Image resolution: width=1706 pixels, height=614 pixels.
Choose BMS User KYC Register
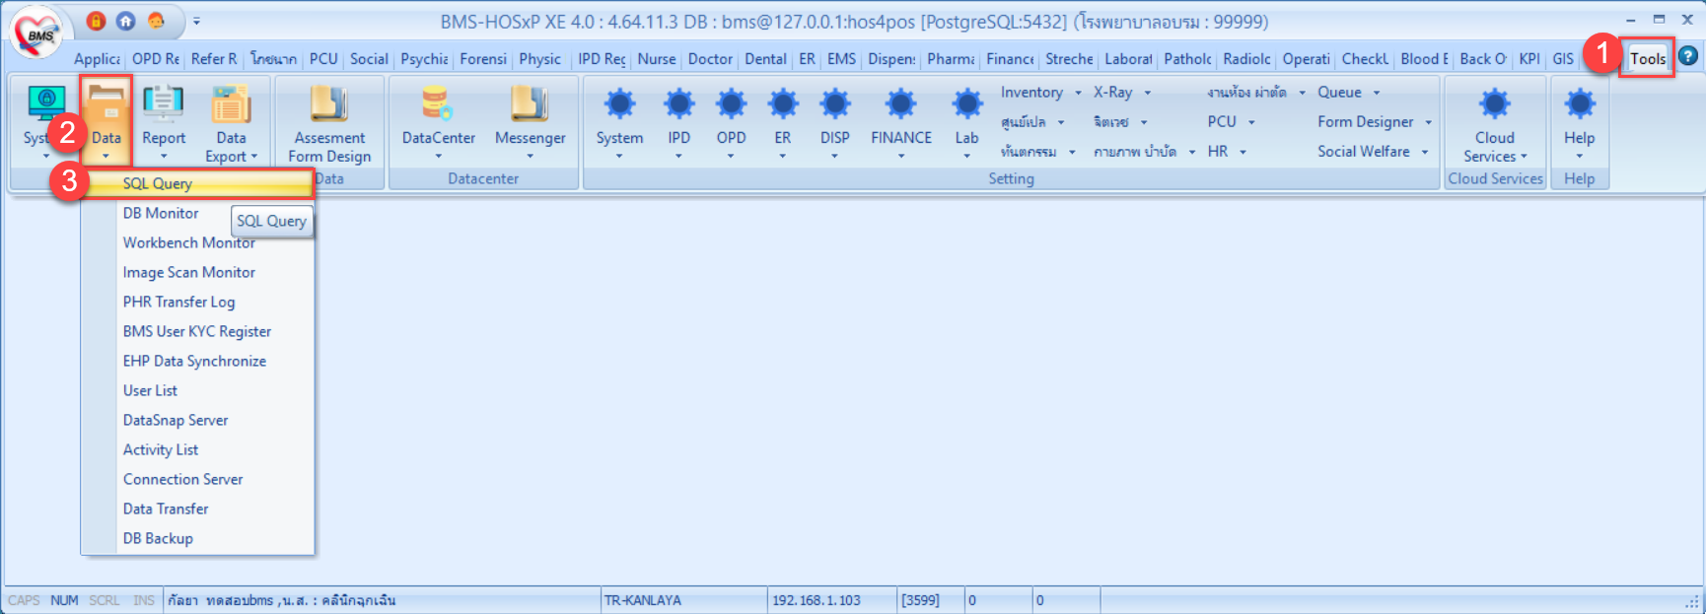click(x=198, y=331)
